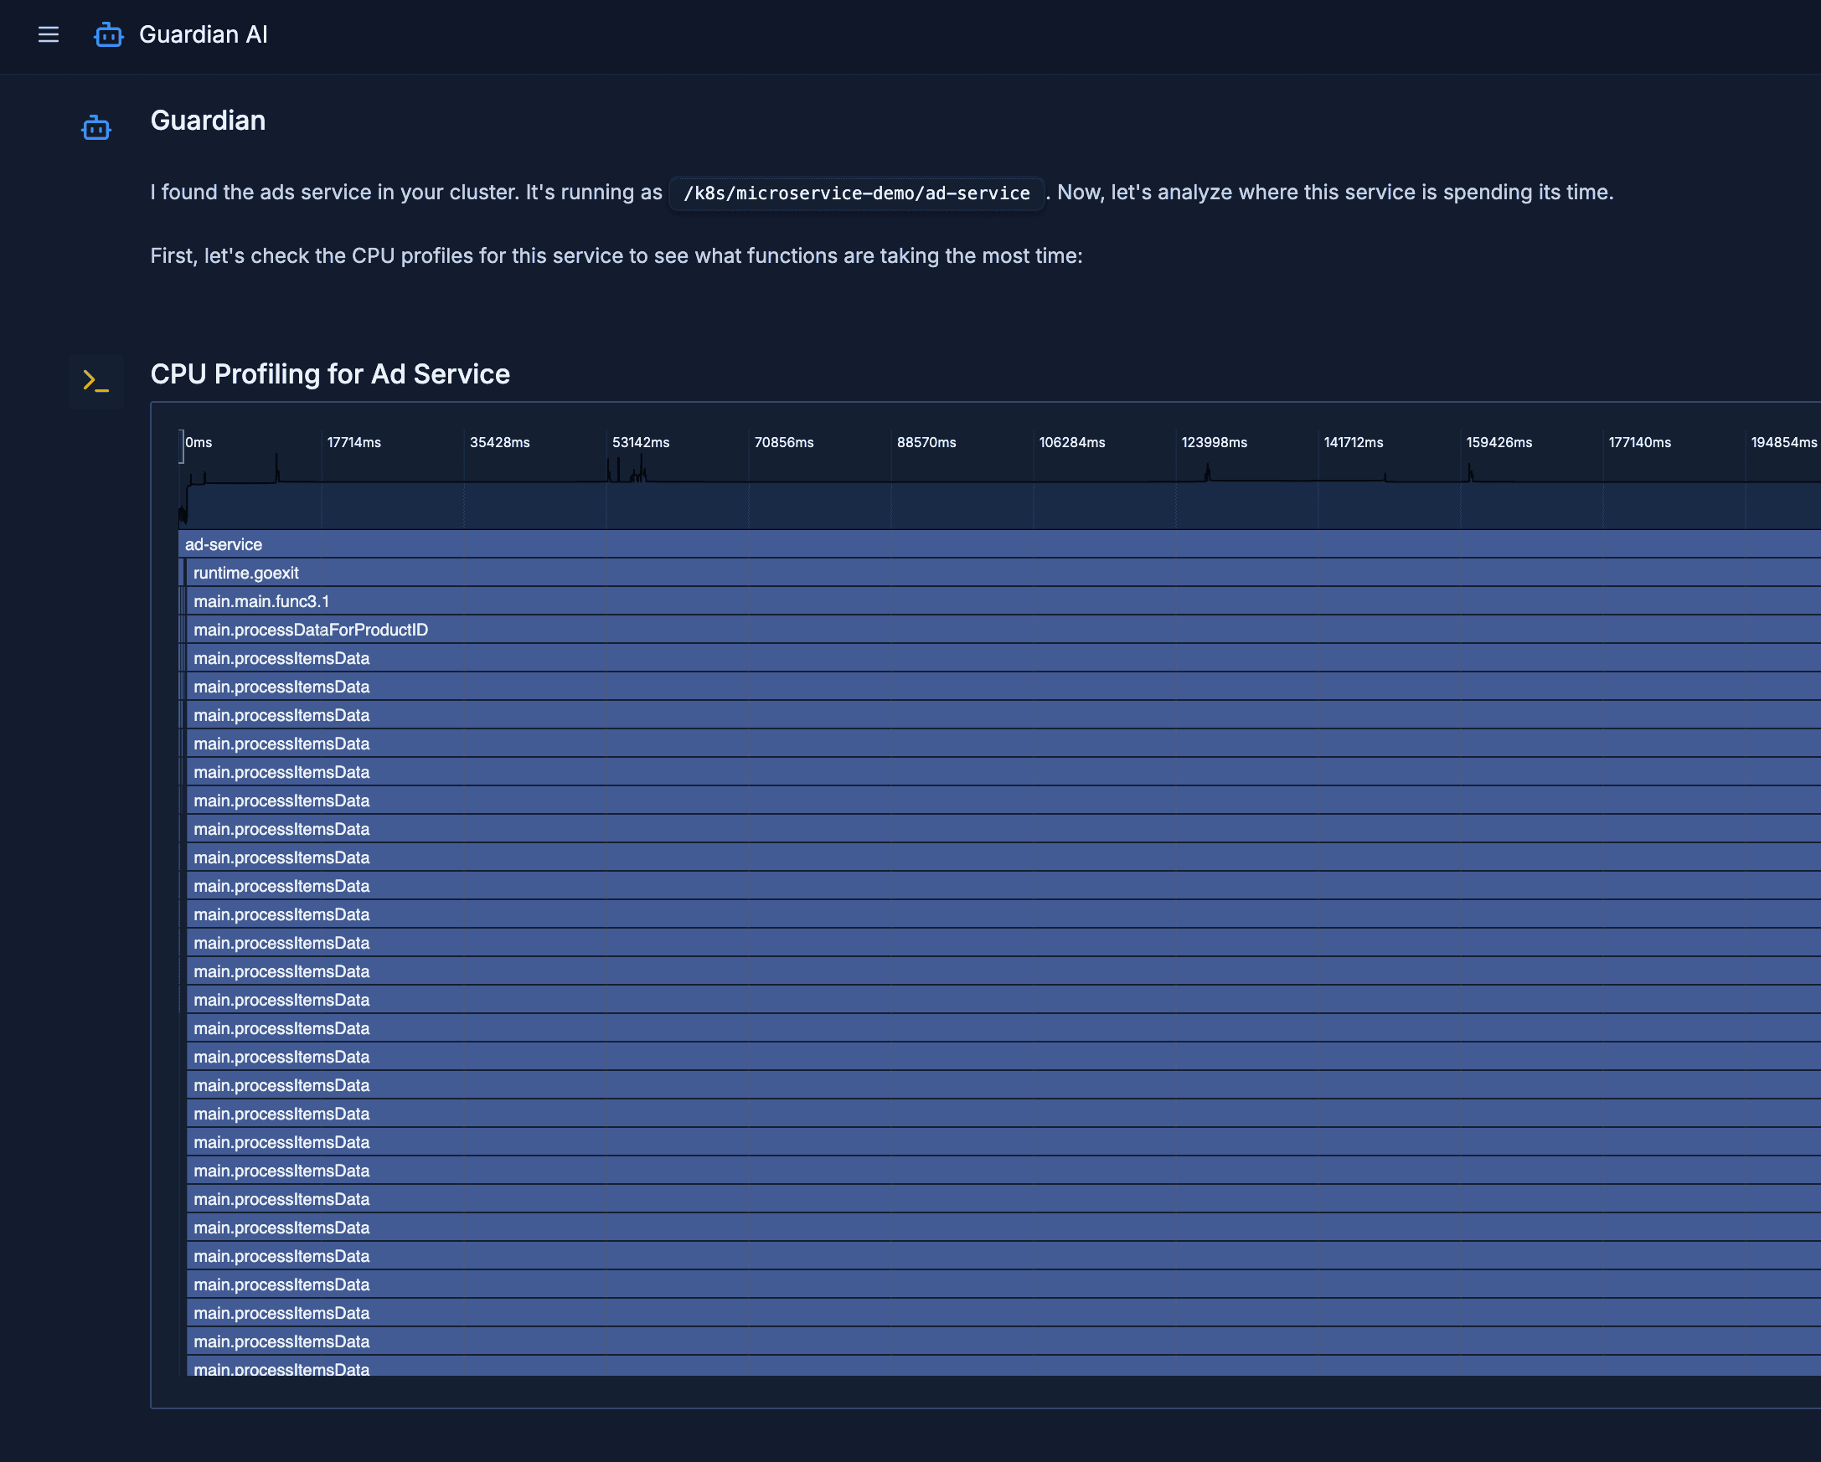Click the Guardian name heading
The width and height of the screenshot is (1821, 1462).
[x=208, y=121]
